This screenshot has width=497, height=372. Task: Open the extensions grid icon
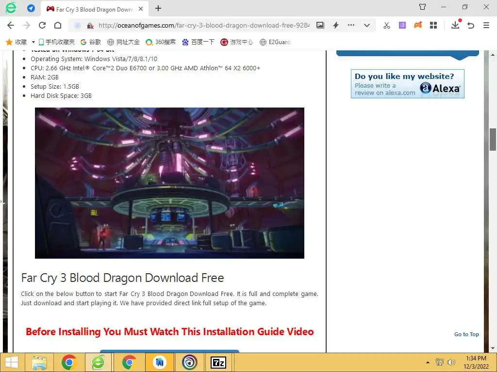[433, 25]
